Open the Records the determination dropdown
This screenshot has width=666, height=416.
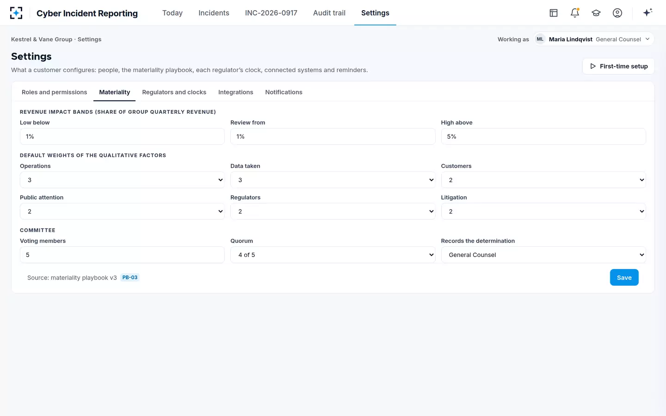click(543, 255)
